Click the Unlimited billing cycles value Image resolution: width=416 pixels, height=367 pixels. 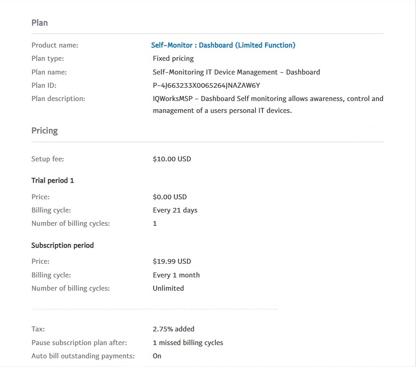tap(168, 288)
